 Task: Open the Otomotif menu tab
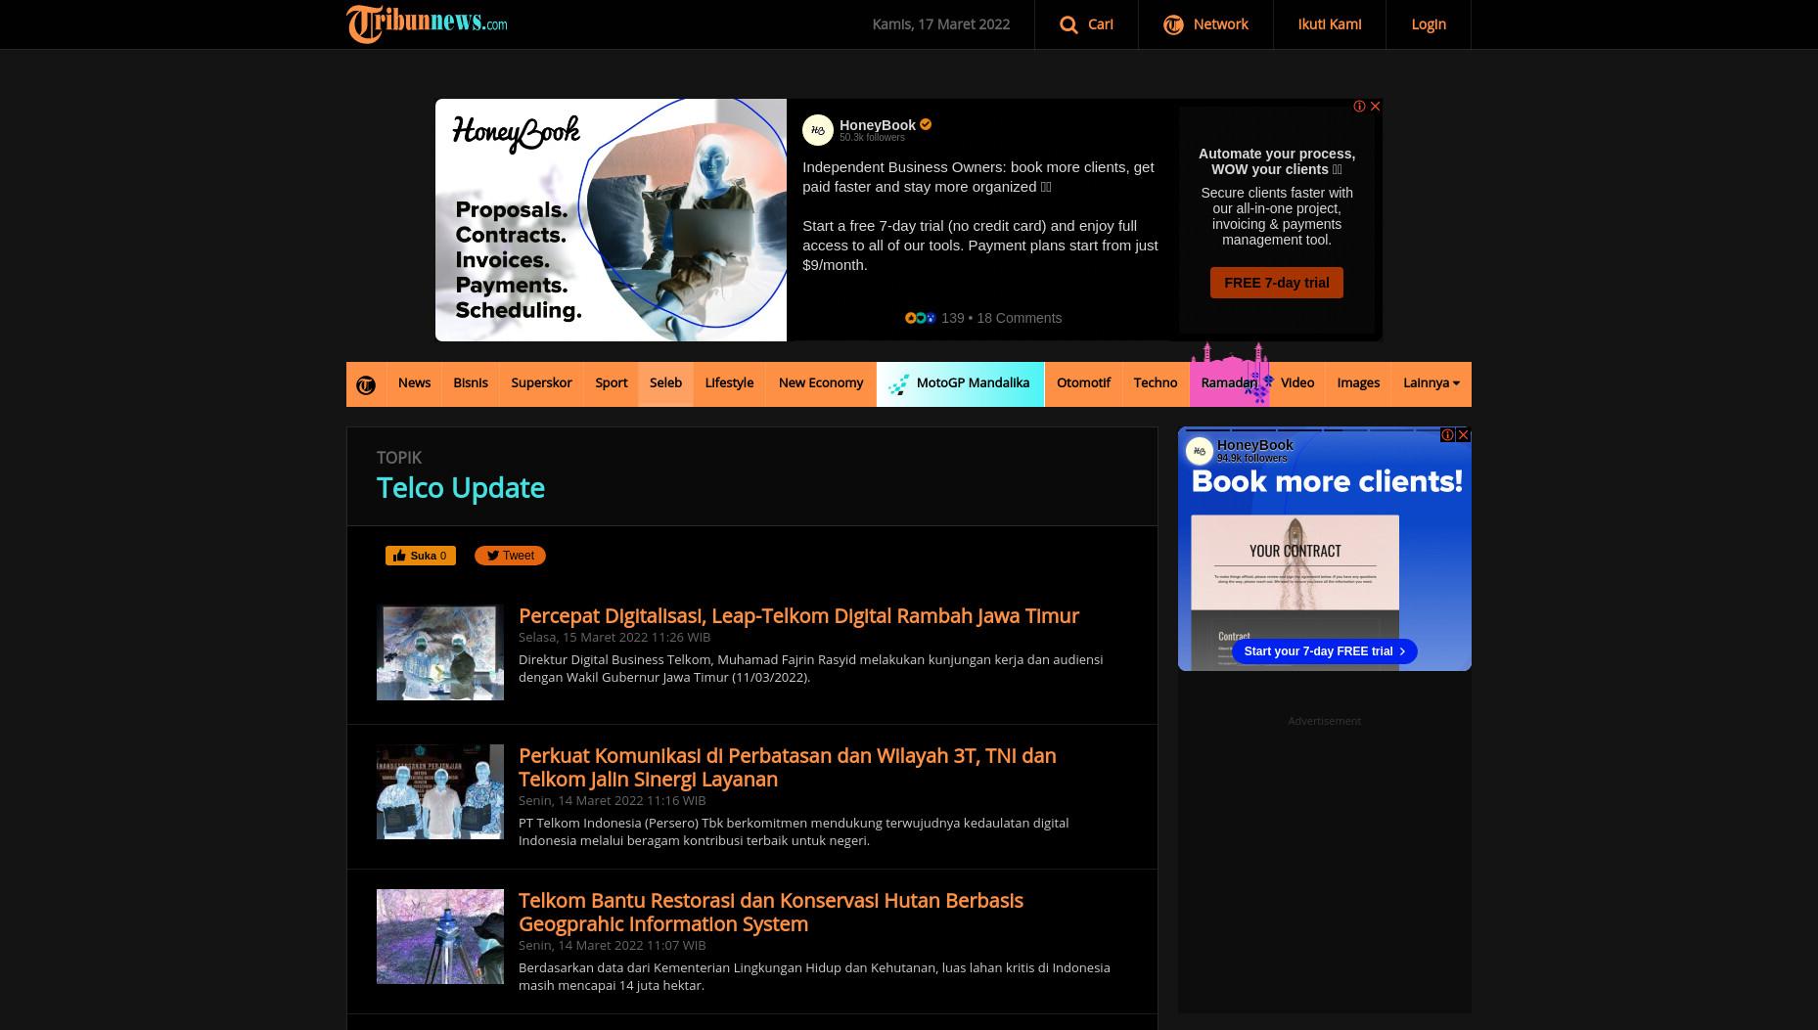click(x=1083, y=382)
